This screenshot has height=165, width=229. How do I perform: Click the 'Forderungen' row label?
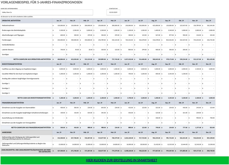point(7,40)
